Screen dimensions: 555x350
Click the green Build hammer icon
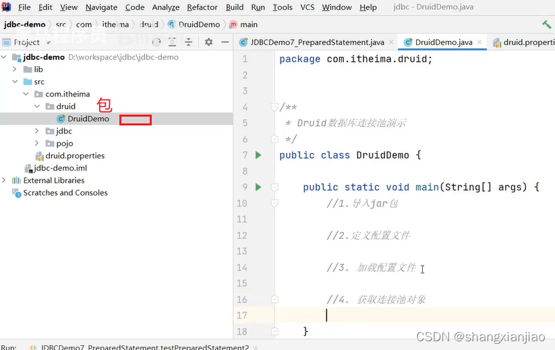coord(546,24)
